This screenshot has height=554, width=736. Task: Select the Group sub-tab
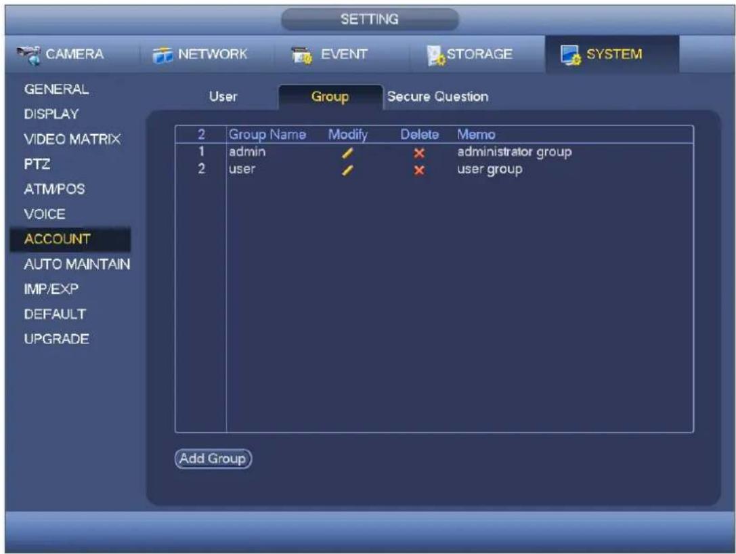[330, 97]
